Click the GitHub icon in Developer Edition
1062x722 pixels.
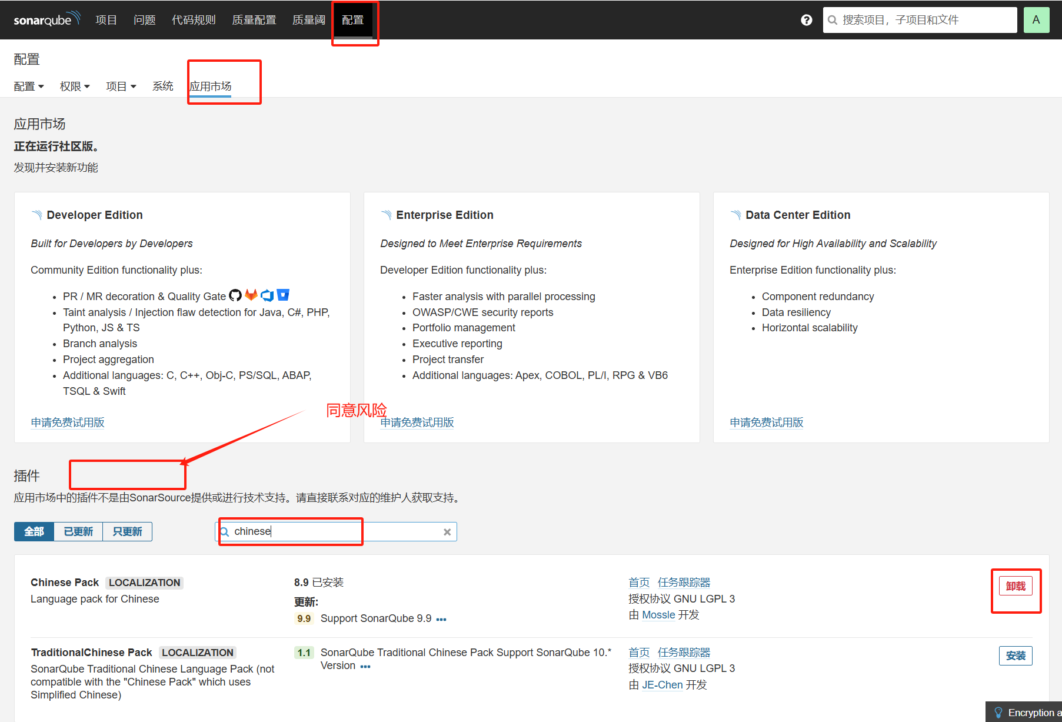tap(235, 295)
